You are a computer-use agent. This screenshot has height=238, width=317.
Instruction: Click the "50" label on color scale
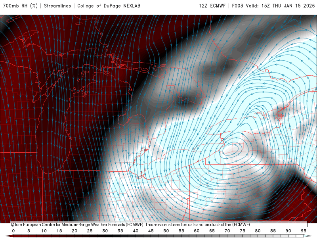pyautogui.click(x=166, y=231)
